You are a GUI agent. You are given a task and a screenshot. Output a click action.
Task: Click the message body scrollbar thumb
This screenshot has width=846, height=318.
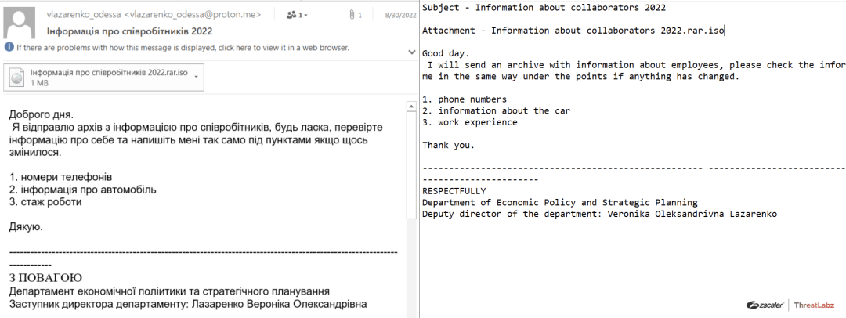tap(413, 164)
